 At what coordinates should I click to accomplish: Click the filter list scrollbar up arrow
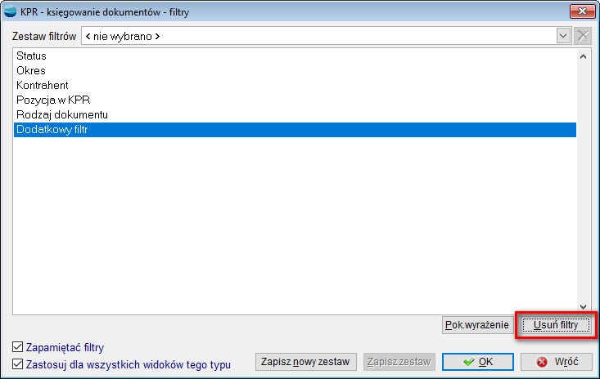(x=583, y=56)
